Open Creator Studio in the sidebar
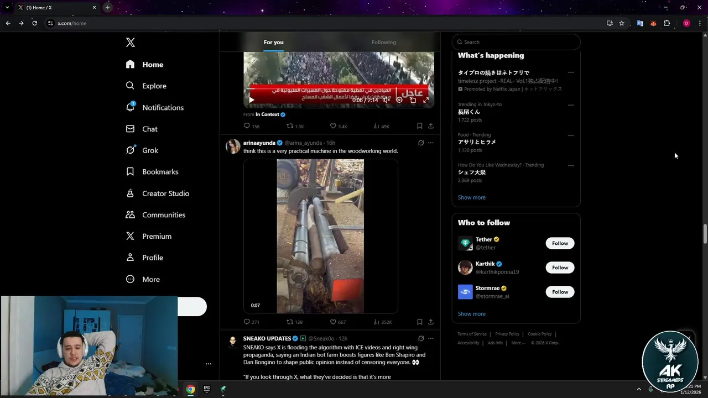The width and height of the screenshot is (708, 398). (158, 193)
